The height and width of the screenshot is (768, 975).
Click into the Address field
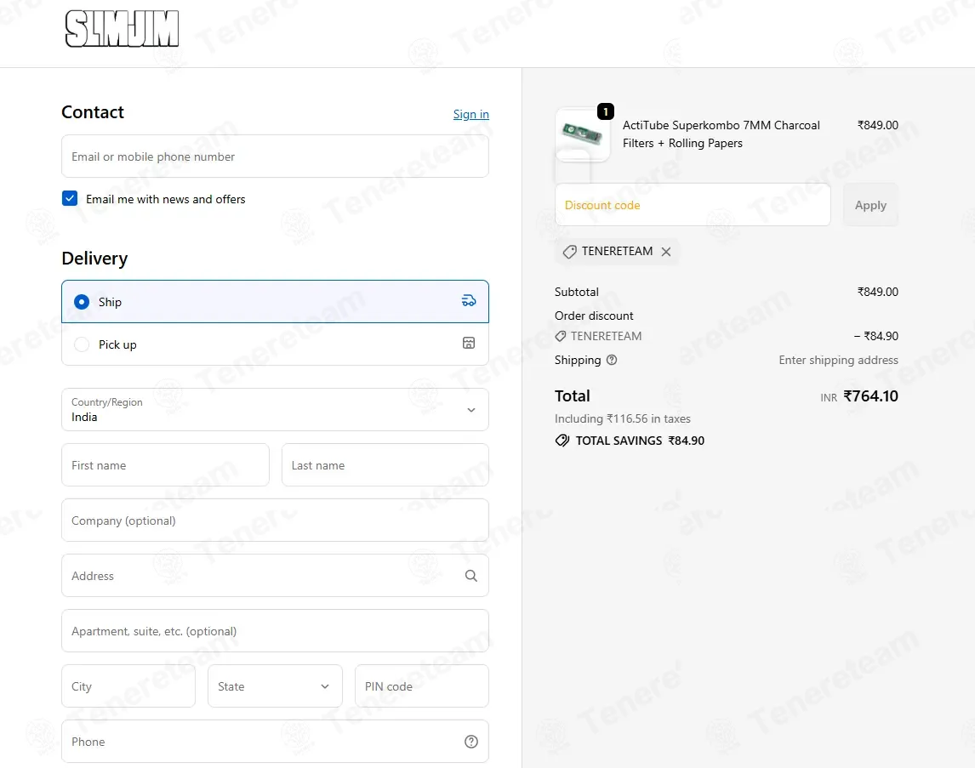pyautogui.click(x=275, y=576)
